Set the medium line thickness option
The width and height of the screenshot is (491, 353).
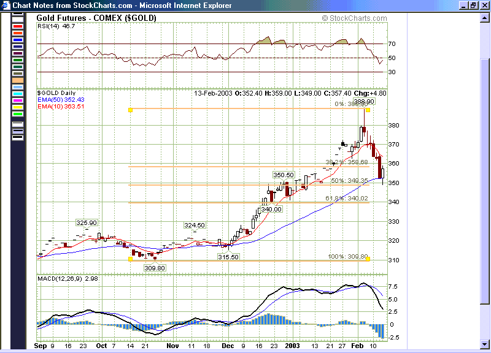18,131
